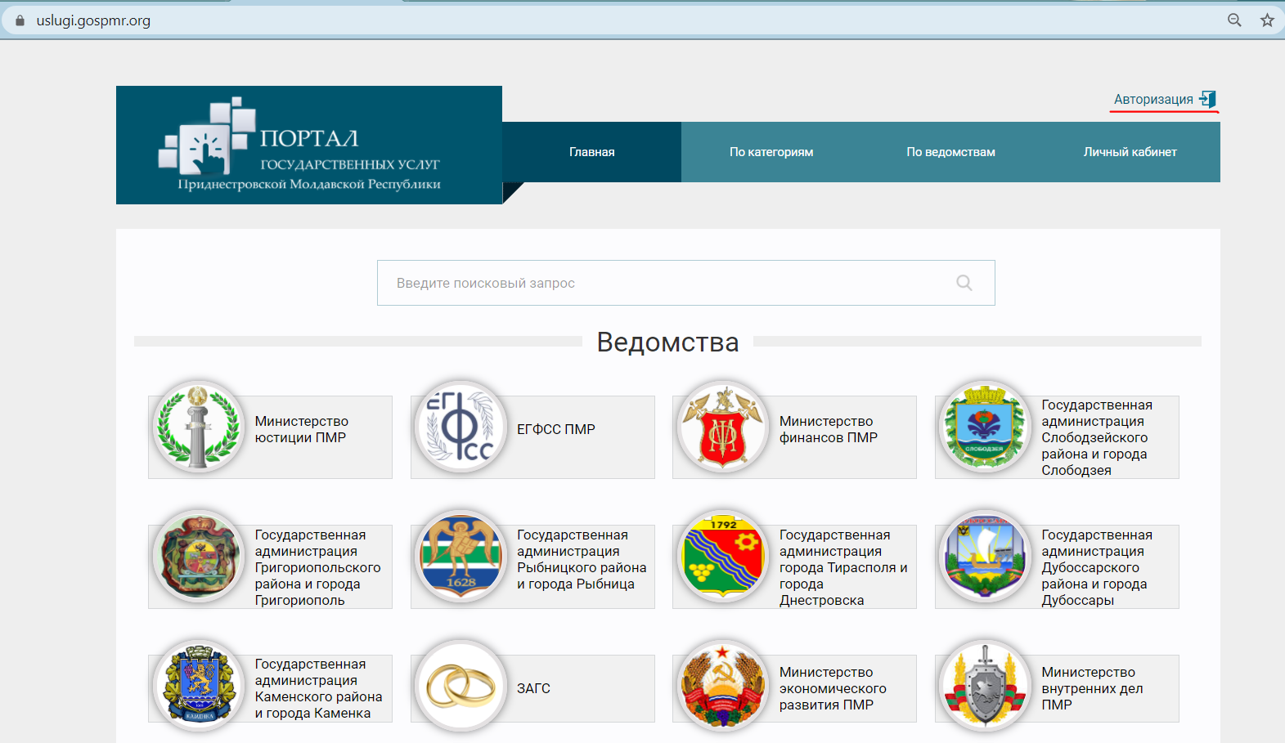1285x743 pixels.
Task: Click the search magnifier icon in the search field
Action: coord(964,283)
